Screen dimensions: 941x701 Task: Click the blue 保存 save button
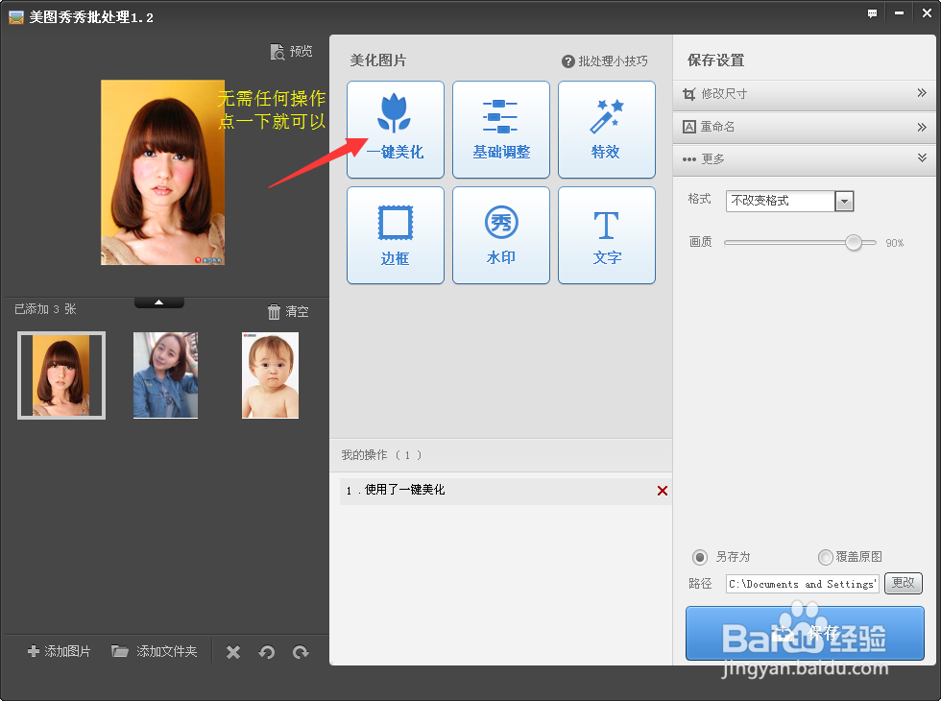click(804, 633)
